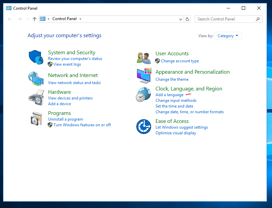Viewport: 272px width, 208px height.
Task: Click Change account type link
Action: click(180, 61)
